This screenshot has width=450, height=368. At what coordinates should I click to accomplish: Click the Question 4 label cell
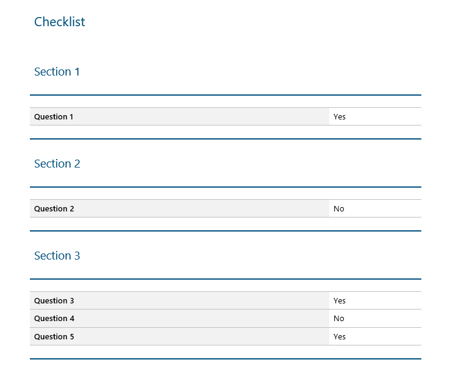(x=54, y=318)
